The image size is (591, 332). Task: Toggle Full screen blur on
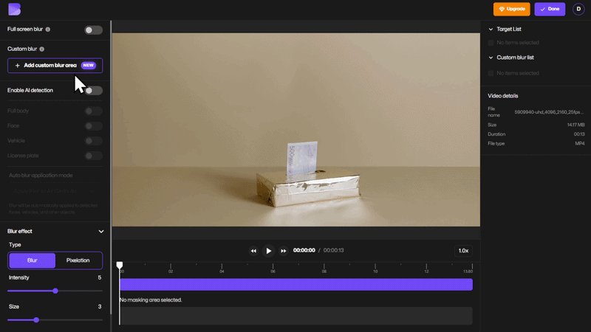tap(93, 30)
